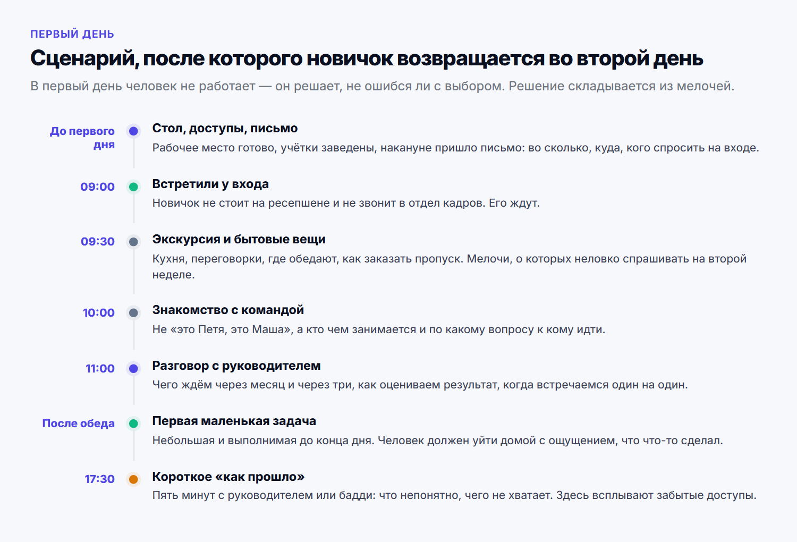797x542 pixels.
Task: Click the «17:30» time label
Action: pos(99,479)
